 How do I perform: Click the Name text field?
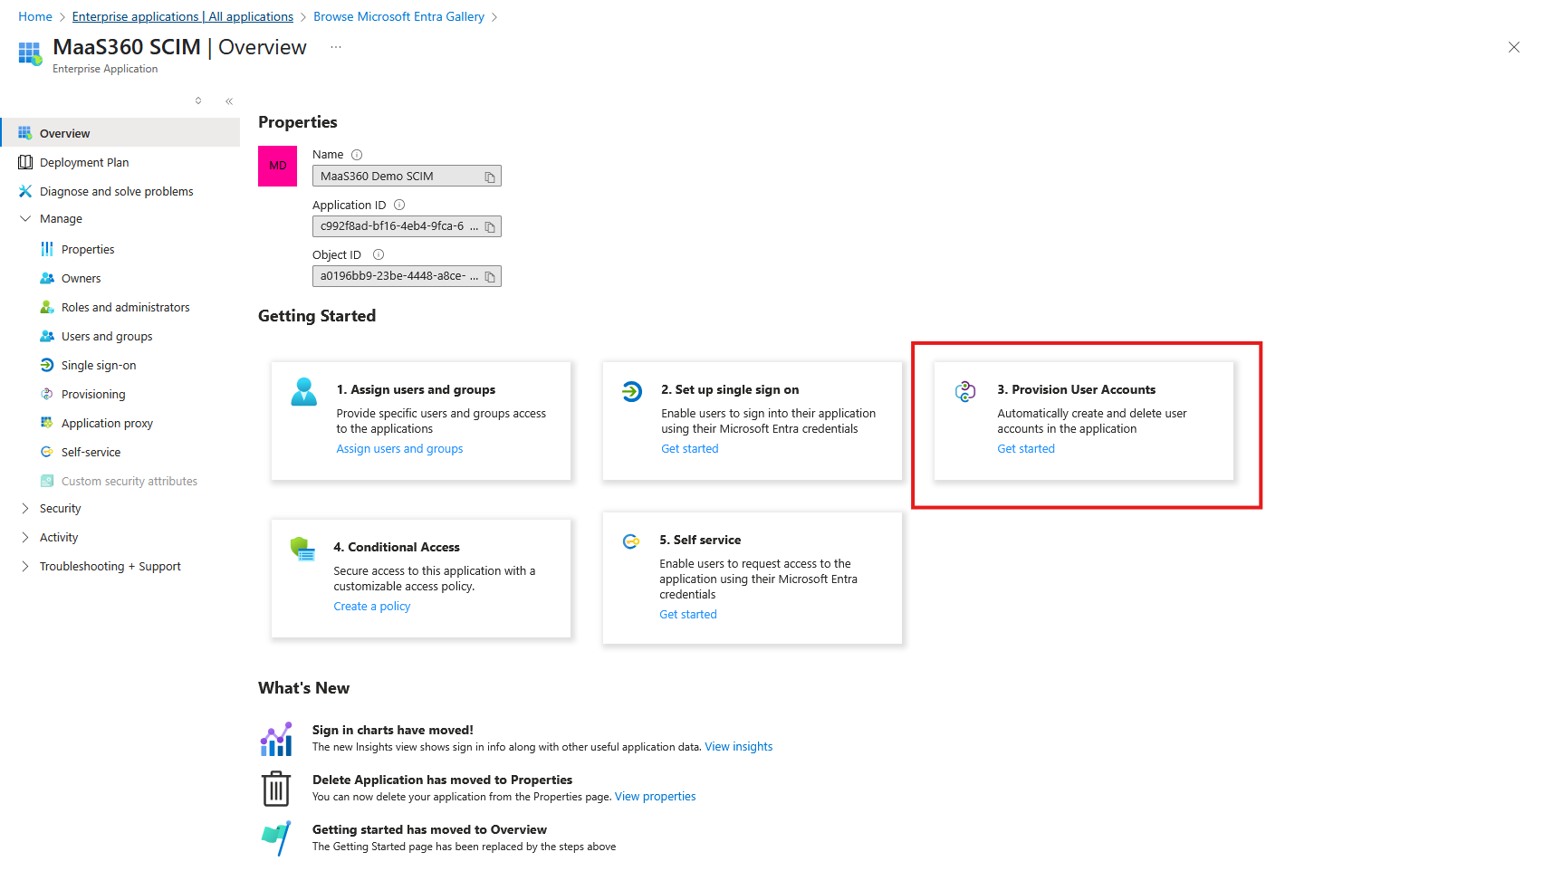click(397, 177)
